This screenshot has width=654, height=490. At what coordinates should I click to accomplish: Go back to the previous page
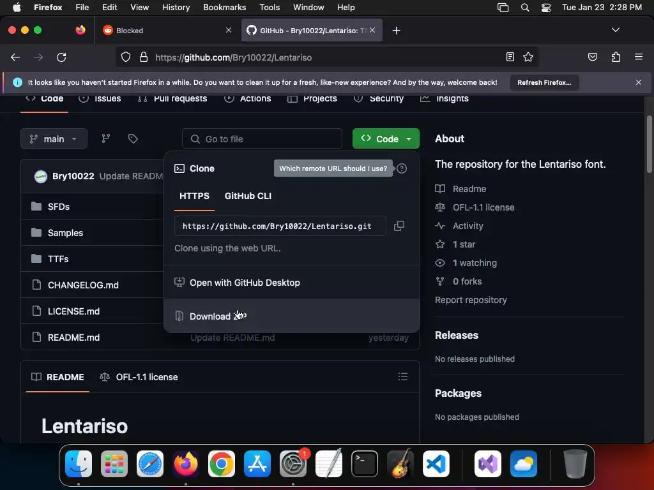click(15, 57)
